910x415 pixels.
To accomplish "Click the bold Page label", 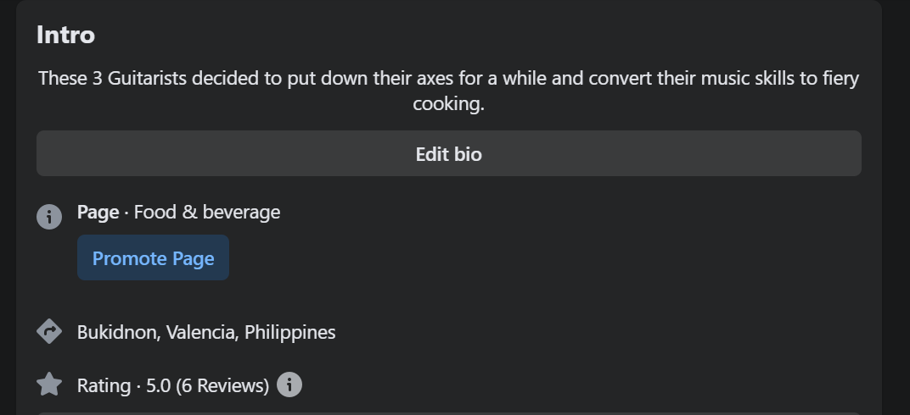I will (98, 212).
